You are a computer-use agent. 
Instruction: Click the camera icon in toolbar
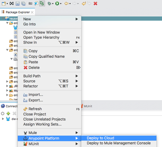(x=30, y=3)
